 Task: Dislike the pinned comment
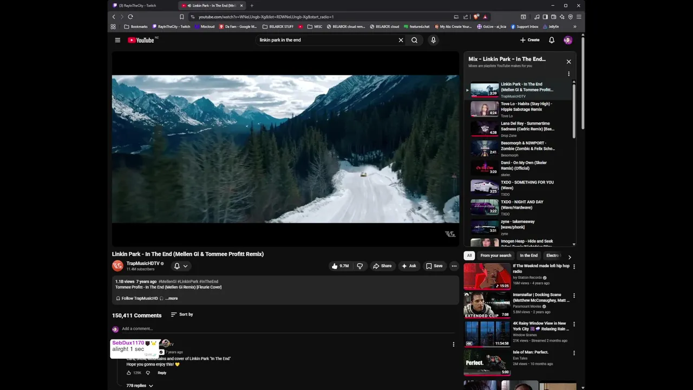(147, 373)
